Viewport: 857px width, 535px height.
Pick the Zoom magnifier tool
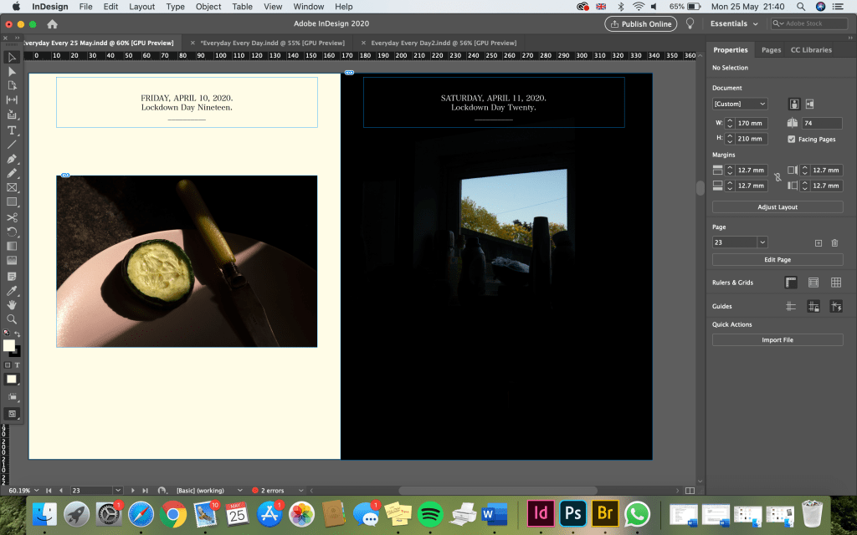pos(12,318)
